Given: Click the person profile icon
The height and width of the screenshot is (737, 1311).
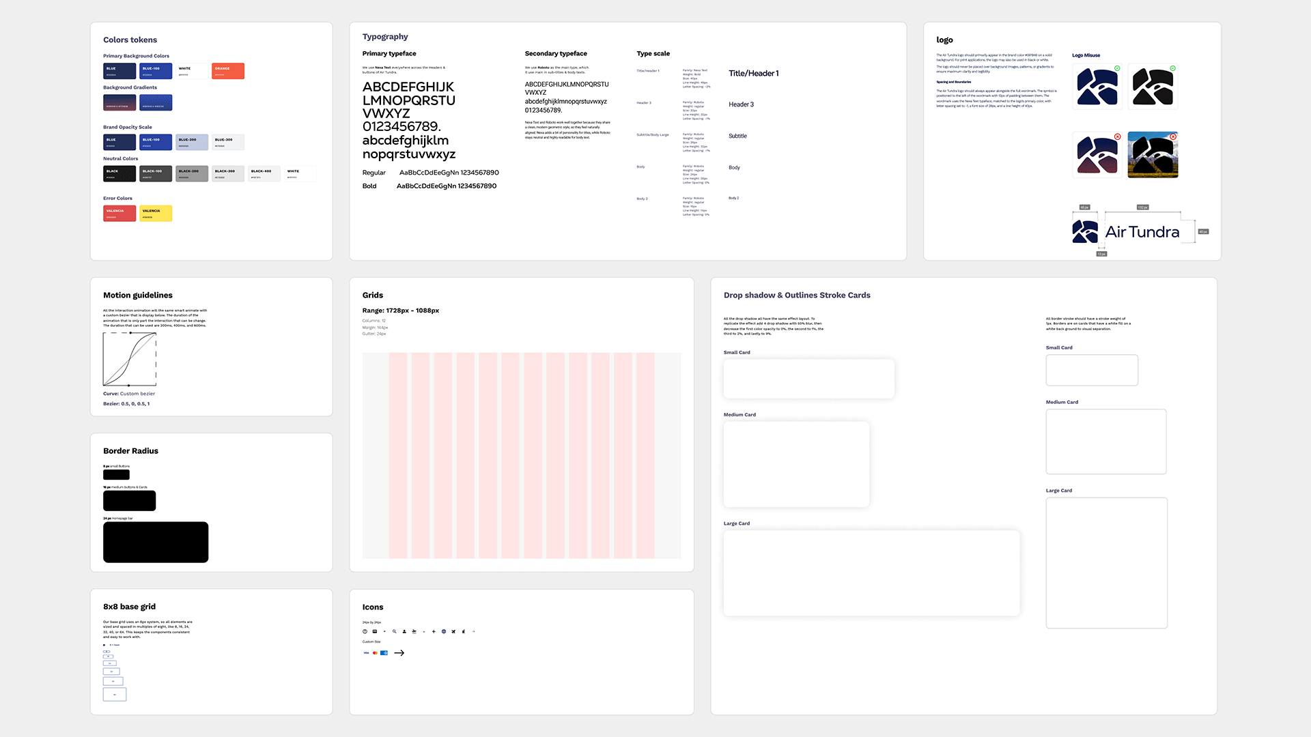Looking at the screenshot, I should [x=404, y=631].
